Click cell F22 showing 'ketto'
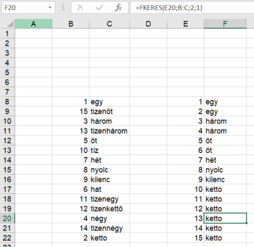The image size is (254, 247). click(x=225, y=238)
